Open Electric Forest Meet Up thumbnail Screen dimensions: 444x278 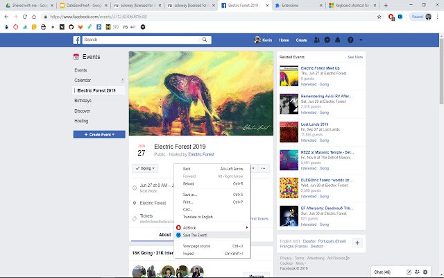point(289,76)
